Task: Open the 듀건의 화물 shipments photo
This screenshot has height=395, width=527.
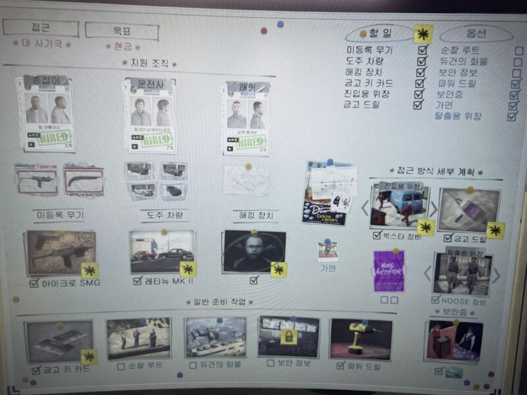Action: coord(216,338)
